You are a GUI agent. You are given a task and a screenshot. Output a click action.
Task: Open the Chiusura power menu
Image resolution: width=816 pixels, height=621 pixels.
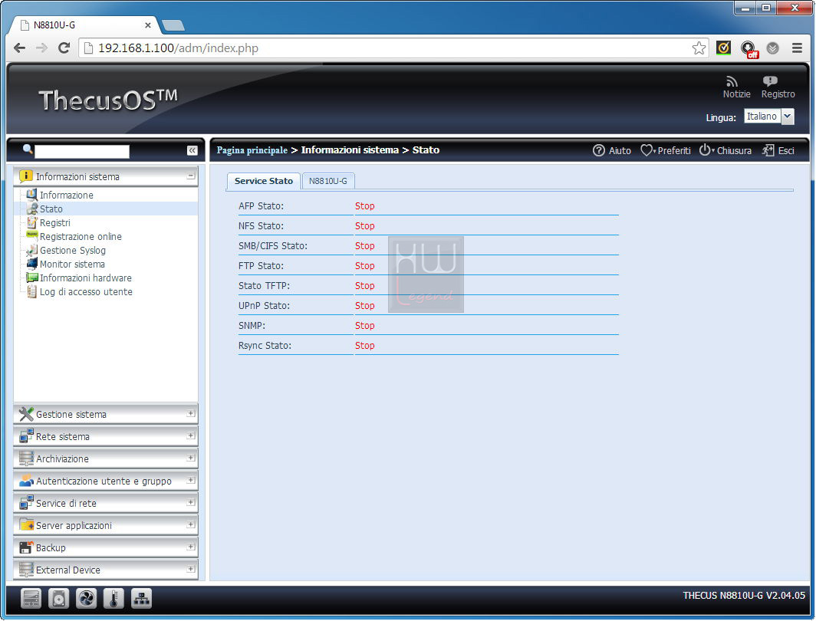point(725,151)
